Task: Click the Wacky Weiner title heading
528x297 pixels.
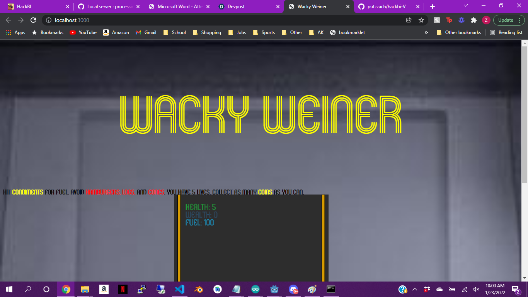Action: point(261,114)
